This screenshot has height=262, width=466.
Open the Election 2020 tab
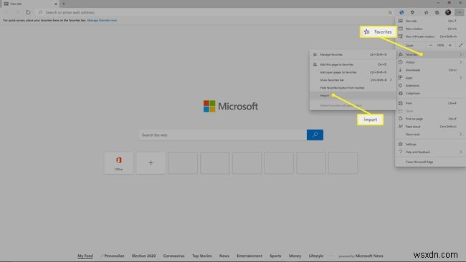click(x=144, y=256)
